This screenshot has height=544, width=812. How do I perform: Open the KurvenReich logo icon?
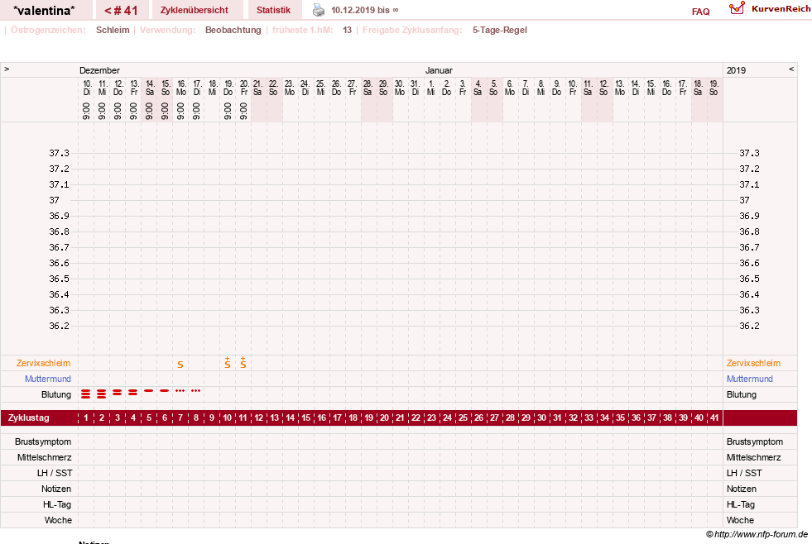point(737,8)
